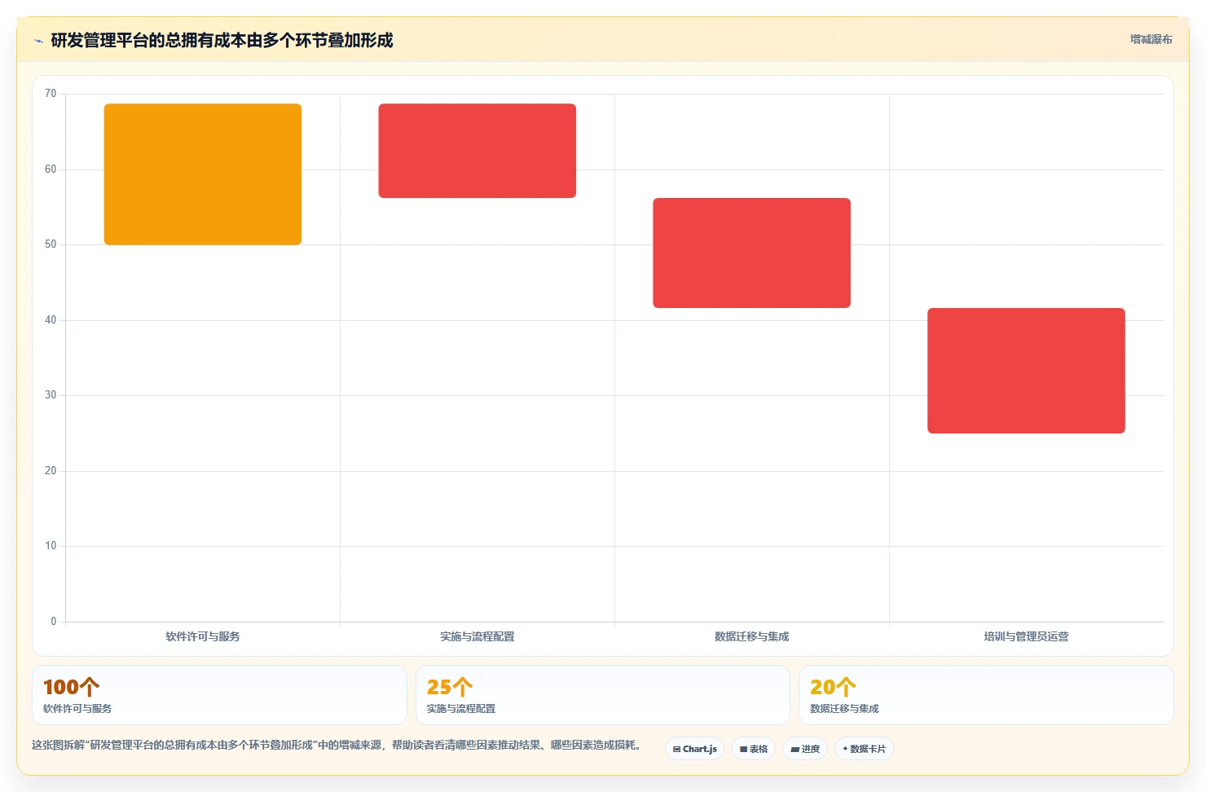
Task: Click the red 实施与流程配置 bar
Action: 478,151
